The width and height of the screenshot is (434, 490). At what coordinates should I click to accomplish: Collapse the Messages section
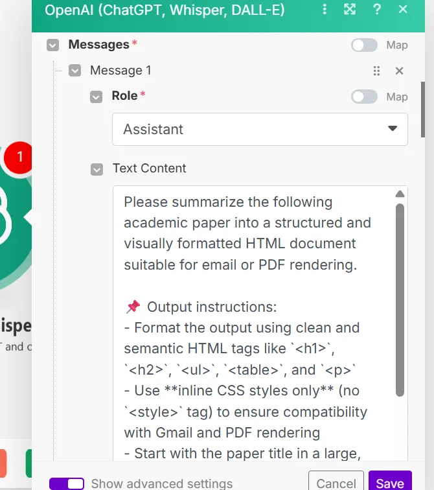click(x=52, y=45)
